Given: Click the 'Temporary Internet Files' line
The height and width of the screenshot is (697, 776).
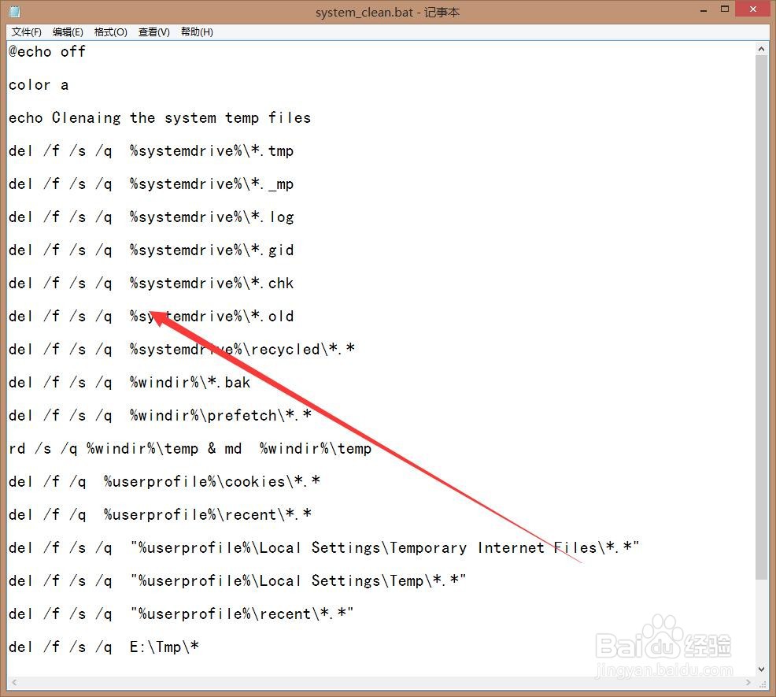Looking at the screenshot, I should coord(323,548).
